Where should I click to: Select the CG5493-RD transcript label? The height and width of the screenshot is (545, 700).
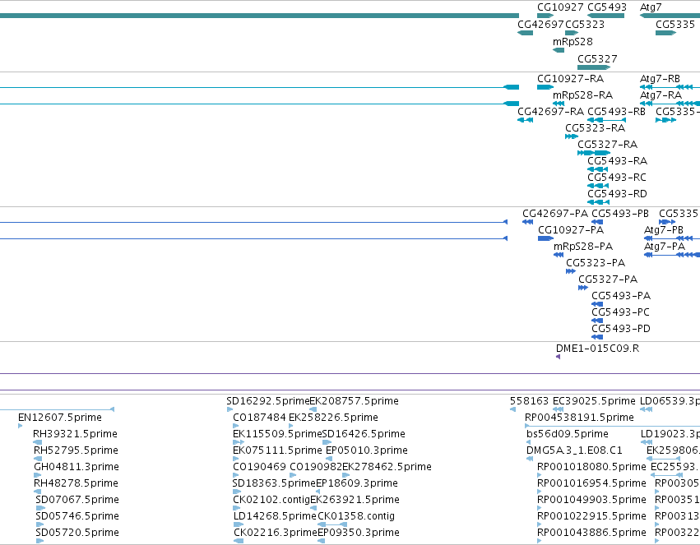pyautogui.click(x=618, y=194)
